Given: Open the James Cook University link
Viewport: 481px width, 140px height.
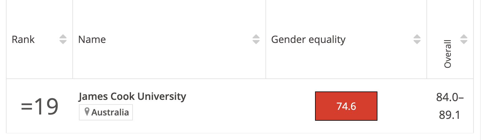Looking at the screenshot, I should pyautogui.click(x=132, y=96).
